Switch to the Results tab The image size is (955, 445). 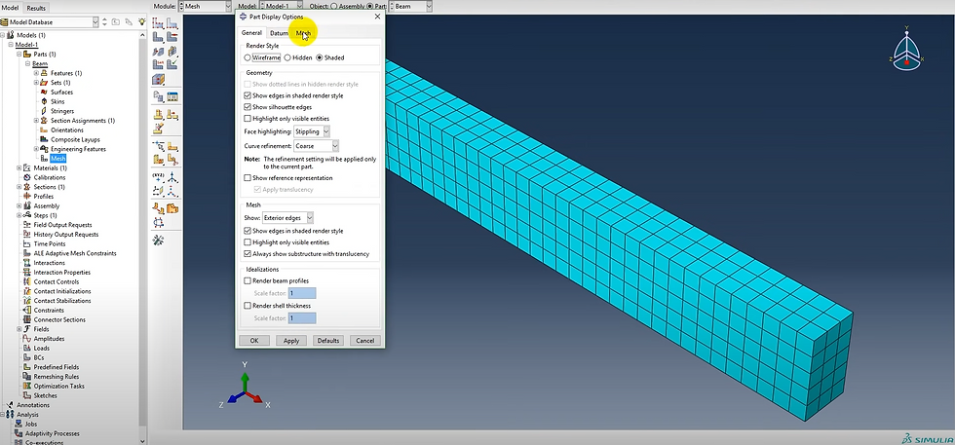(x=36, y=8)
